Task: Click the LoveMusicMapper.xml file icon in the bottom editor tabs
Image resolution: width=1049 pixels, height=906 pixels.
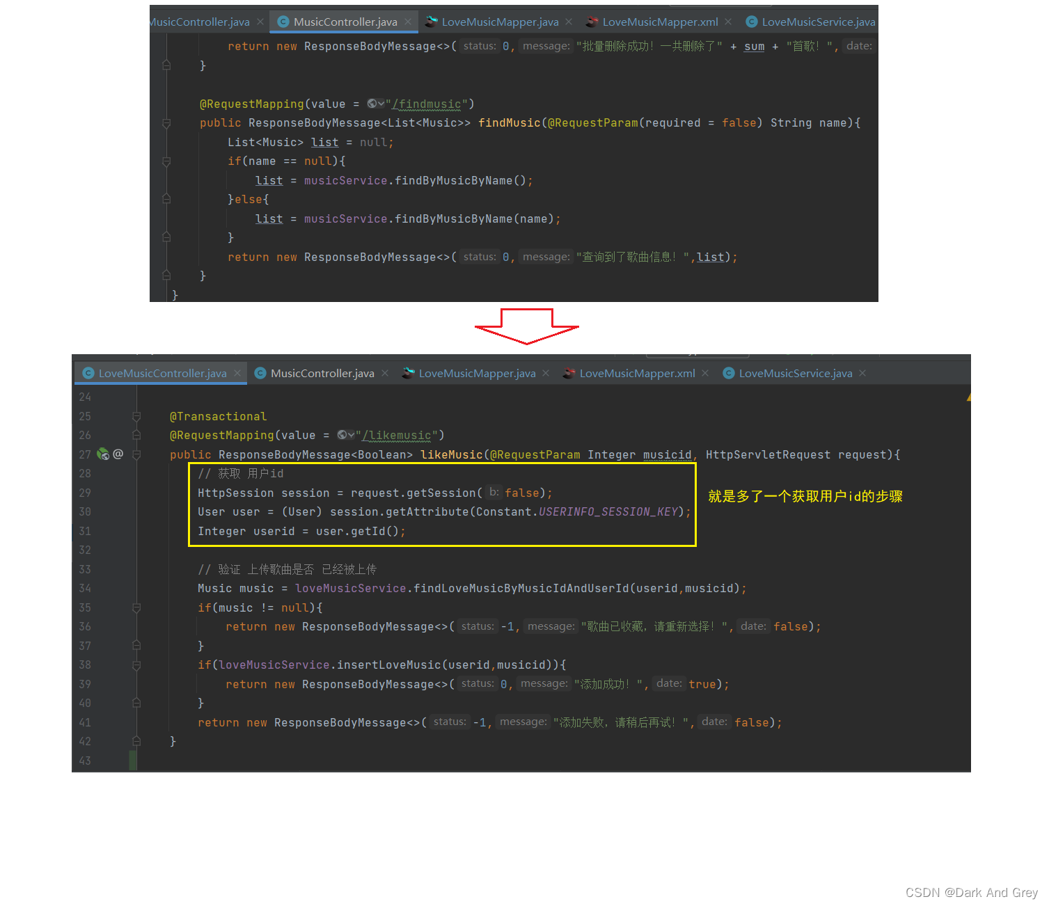Action: tap(569, 373)
